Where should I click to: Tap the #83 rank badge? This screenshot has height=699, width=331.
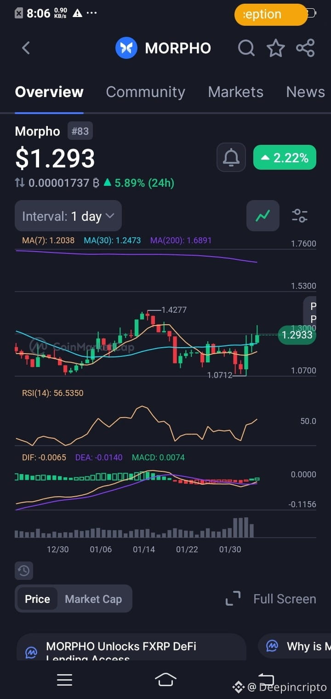[80, 131]
